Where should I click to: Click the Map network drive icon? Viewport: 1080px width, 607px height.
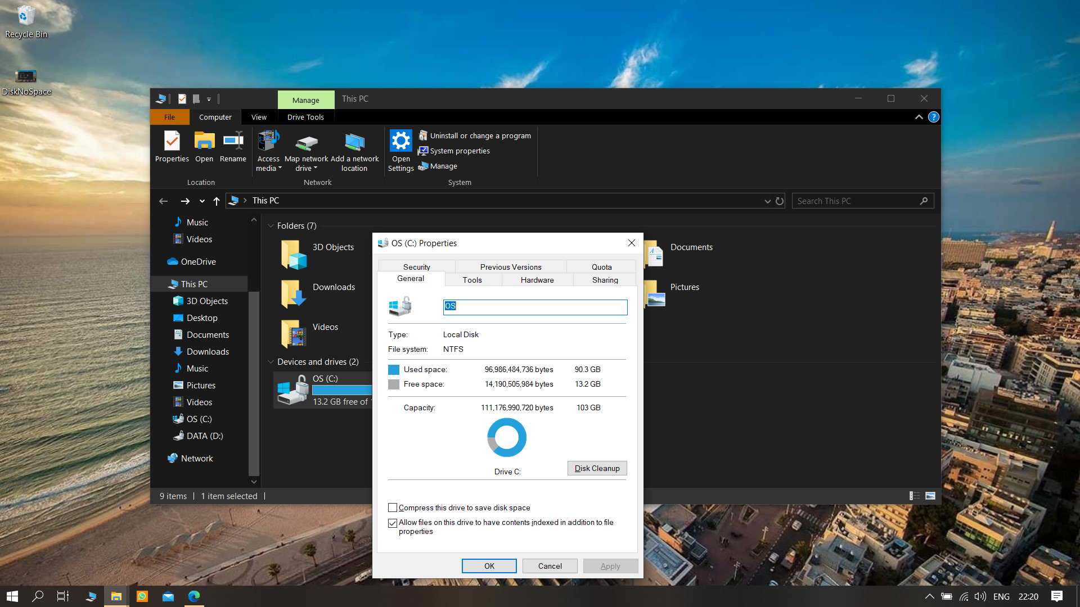(307, 142)
